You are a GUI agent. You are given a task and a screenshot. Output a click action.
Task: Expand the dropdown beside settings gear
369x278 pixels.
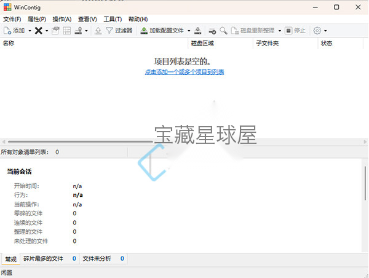(325, 31)
